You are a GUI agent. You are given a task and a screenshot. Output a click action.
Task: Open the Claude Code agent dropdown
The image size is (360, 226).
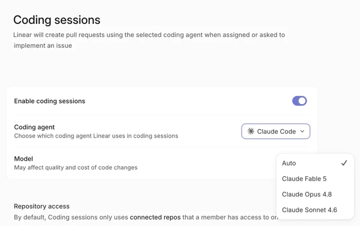276,131
